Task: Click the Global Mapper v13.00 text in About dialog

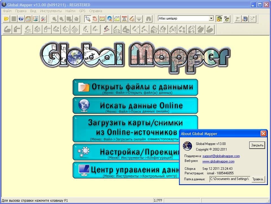Action: click(x=211, y=144)
